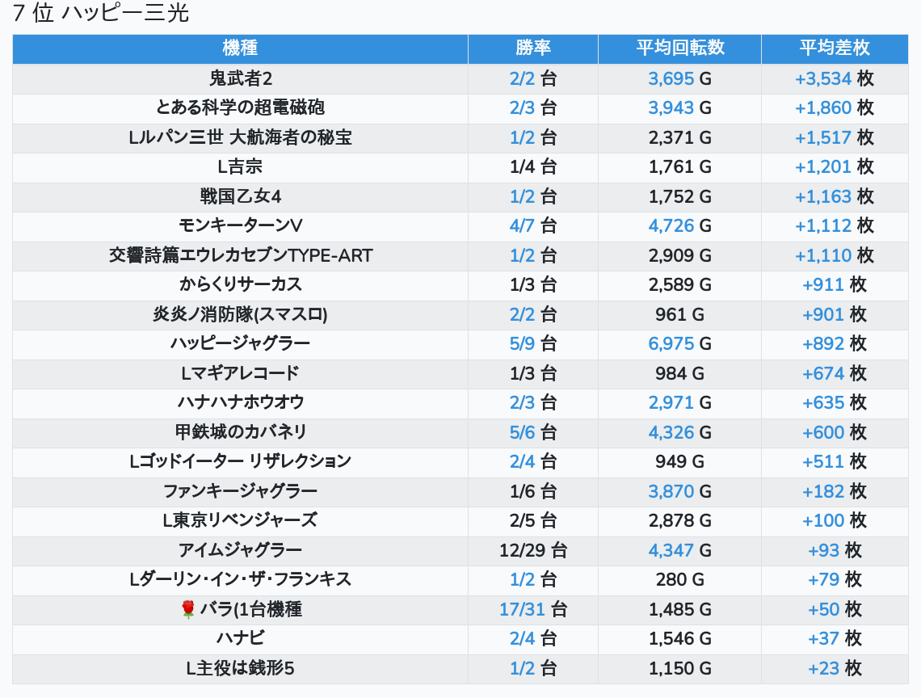The width and height of the screenshot is (921, 698).
Task: Click the 平均差枚 column header
Action: [834, 48]
